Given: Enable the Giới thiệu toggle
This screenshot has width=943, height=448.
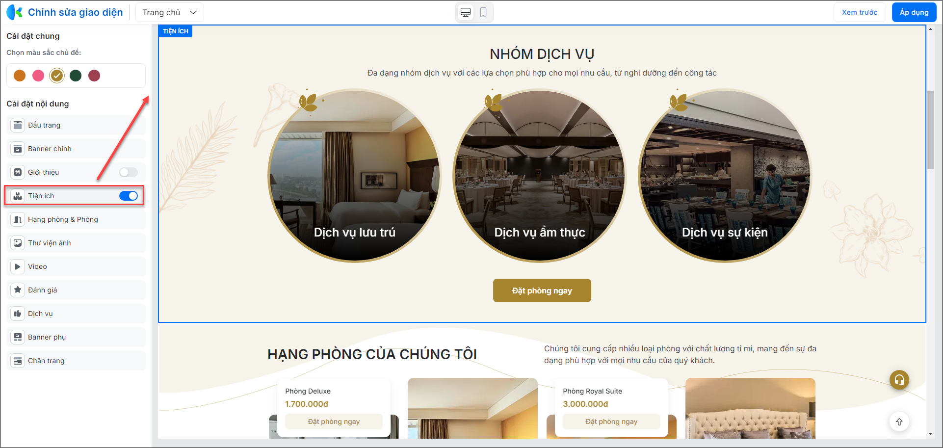Looking at the screenshot, I should click(x=129, y=172).
